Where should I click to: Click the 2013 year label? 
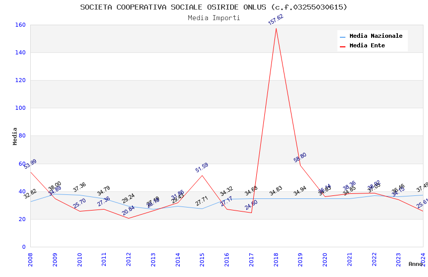click(x=153, y=259)
